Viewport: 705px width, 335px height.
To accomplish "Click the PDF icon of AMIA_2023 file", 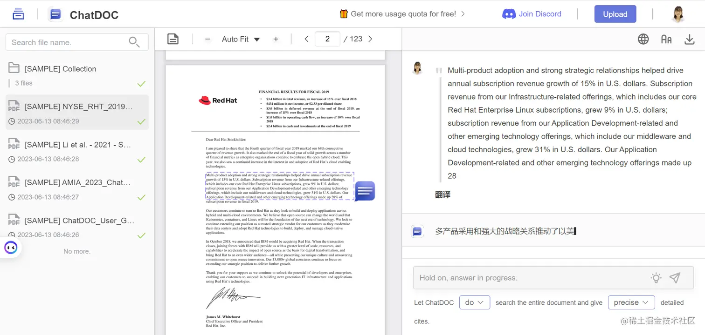I will coord(14,182).
